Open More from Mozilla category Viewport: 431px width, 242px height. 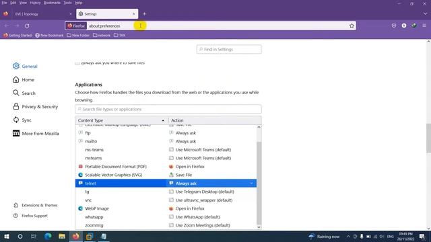tap(36, 133)
